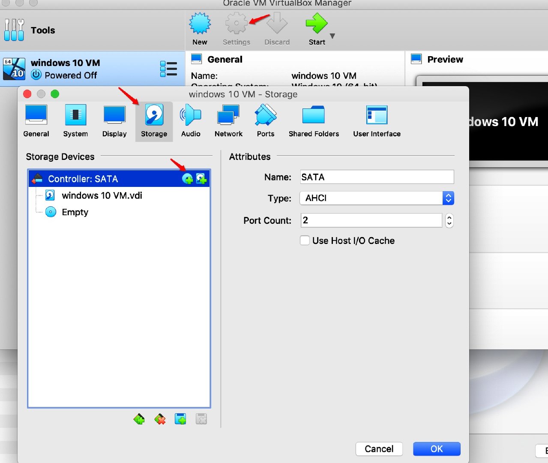Screen dimensions: 548x463
Task: Open the controller Type AHCI dropdown
Action: 377,198
